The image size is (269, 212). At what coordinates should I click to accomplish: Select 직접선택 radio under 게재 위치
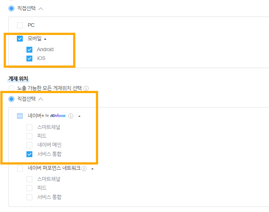click(11, 99)
